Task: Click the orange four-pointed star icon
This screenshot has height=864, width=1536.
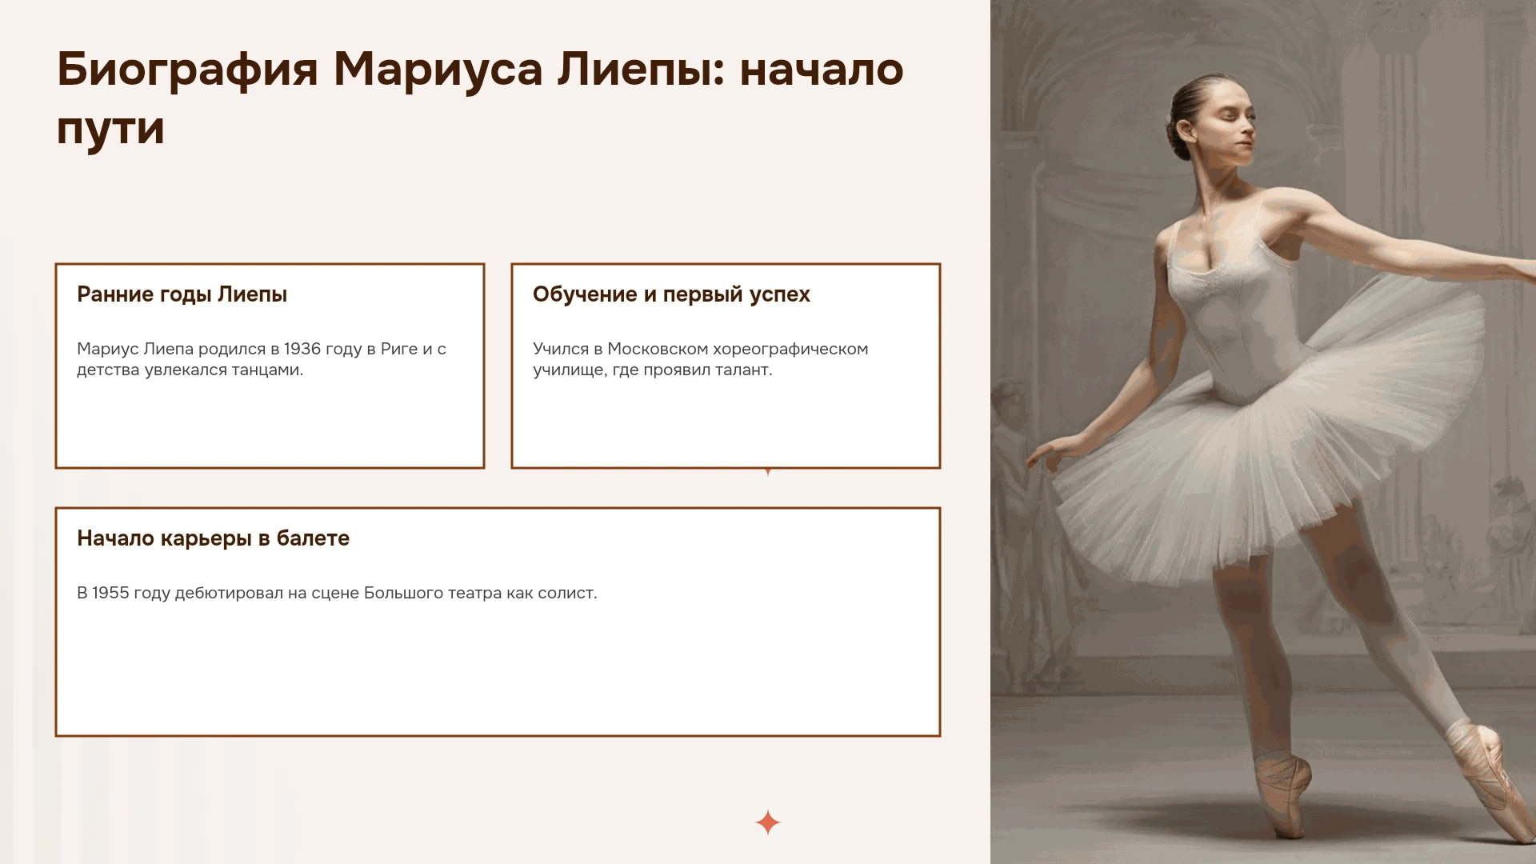Action: pos(768,822)
